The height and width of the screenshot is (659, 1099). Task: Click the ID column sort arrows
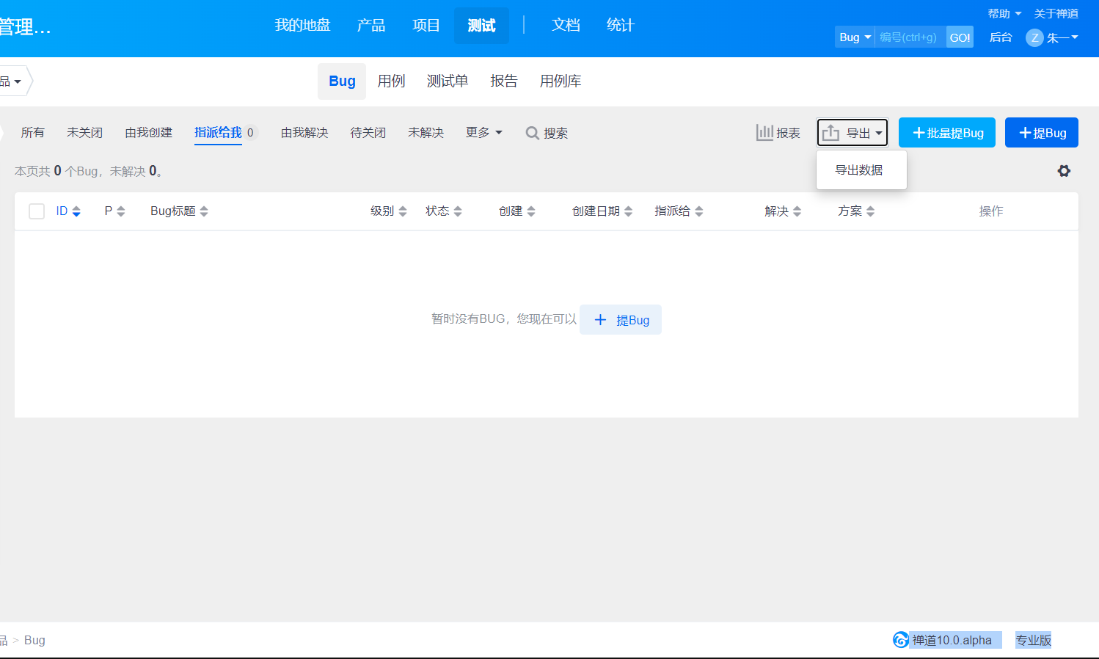pyautogui.click(x=76, y=211)
